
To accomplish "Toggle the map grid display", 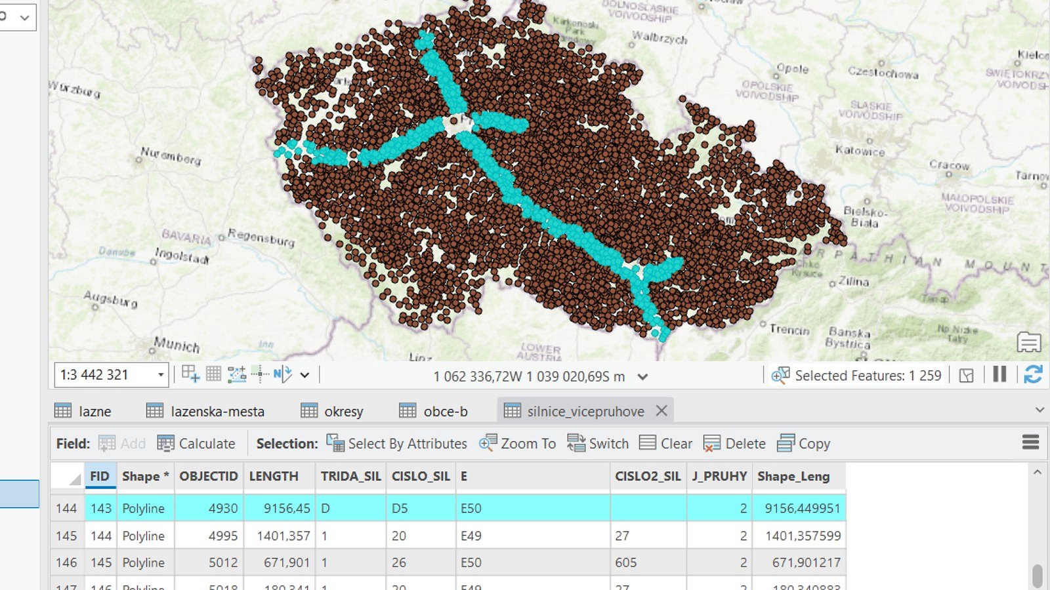I will point(213,374).
